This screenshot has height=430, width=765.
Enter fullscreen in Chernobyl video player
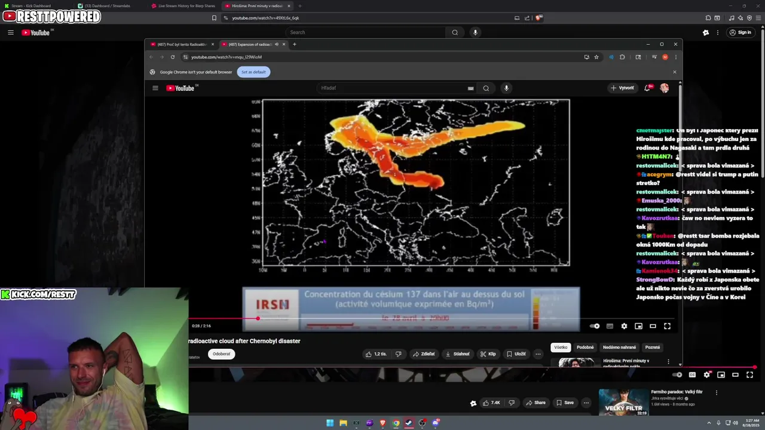click(x=667, y=326)
